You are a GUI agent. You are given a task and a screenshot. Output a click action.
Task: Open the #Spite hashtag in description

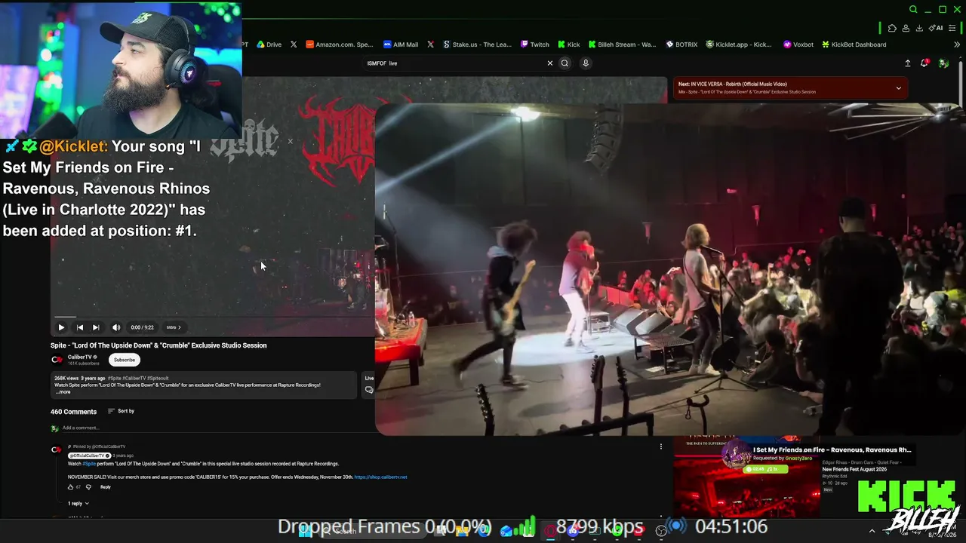pos(115,378)
